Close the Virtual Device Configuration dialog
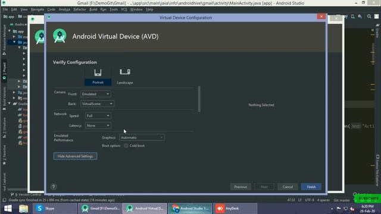This screenshot has width=381, height=214. pos(321,17)
